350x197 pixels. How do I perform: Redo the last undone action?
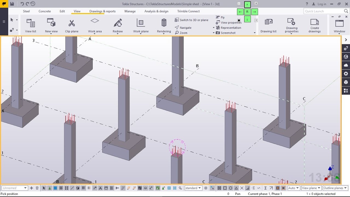pos(27,4)
